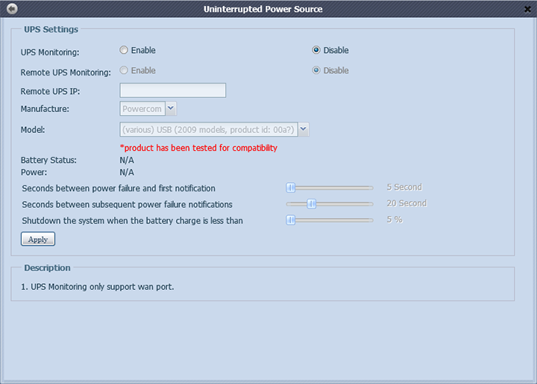Click the Remote UPS IP input field
The width and height of the screenshot is (537, 384).
[172, 90]
